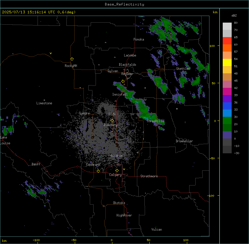
Task: Select the yellow diamond marker below Cochrane
Action: point(98,171)
